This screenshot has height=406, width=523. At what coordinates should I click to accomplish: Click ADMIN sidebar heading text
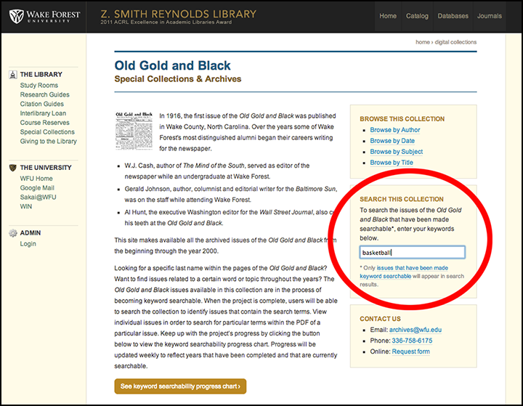(31, 233)
